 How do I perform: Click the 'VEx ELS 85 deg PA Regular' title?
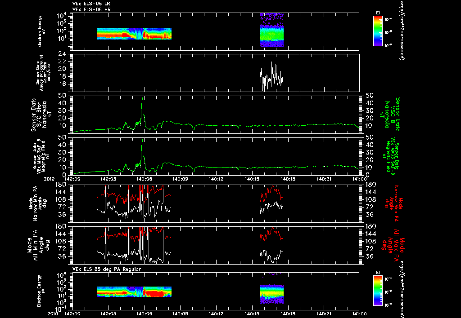pos(106,269)
